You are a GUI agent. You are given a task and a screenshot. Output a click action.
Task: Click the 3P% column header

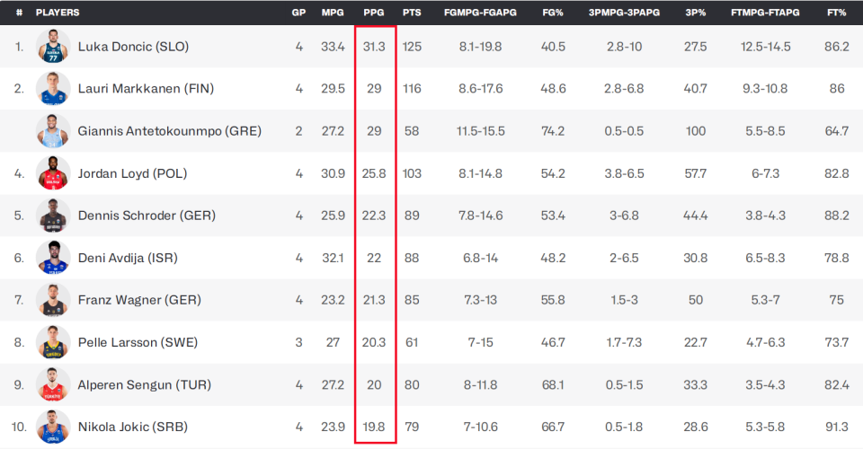695,13
